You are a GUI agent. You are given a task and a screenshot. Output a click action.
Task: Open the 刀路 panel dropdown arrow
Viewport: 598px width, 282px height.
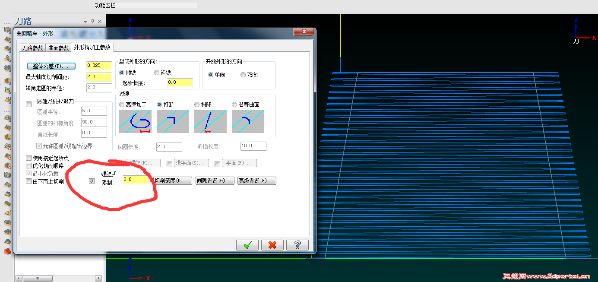(85, 21)
